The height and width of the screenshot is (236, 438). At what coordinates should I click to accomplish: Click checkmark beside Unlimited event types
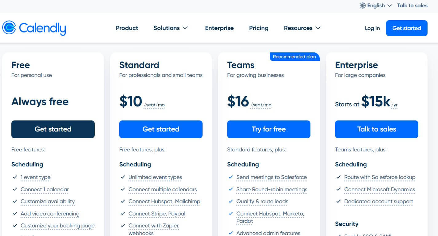click(x=123, y=177)
